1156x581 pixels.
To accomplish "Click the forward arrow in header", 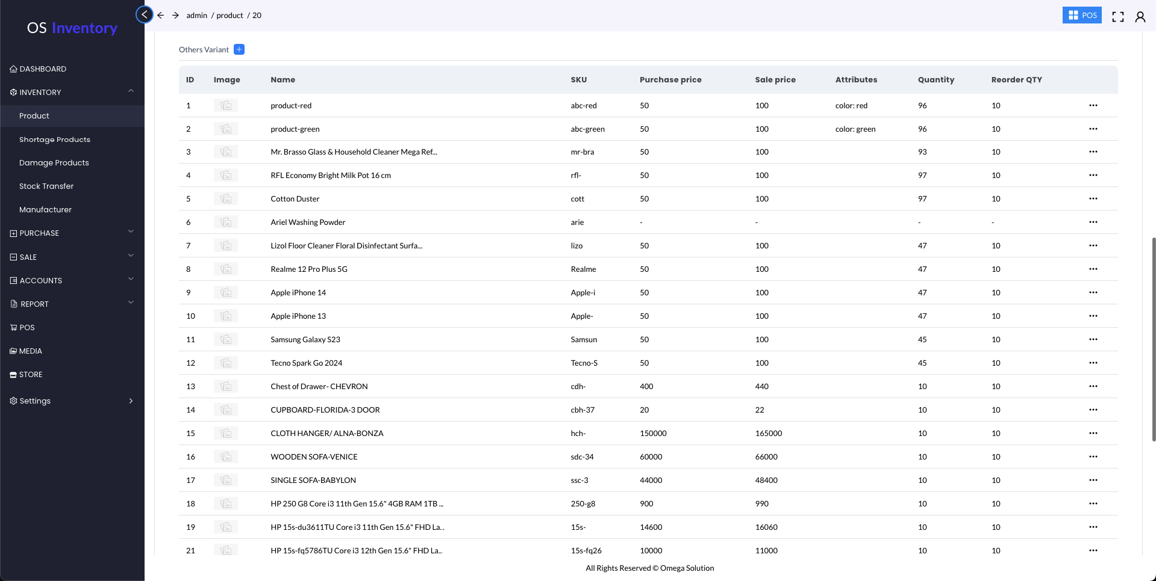I will coord(175,15).
